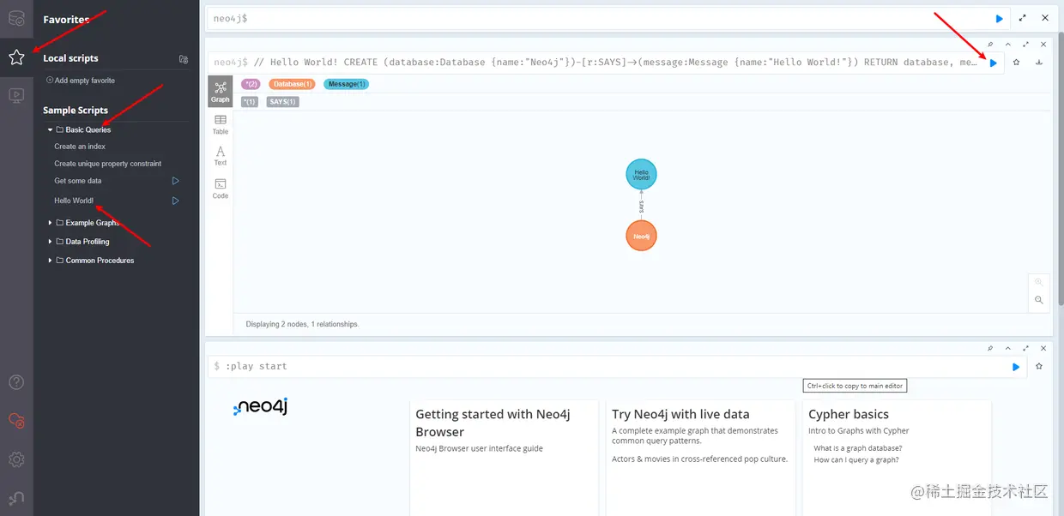This screenshot has width=1064, height=516.
Task: Open the Database information sidebar icon
Action: click(x=16, y=18)
